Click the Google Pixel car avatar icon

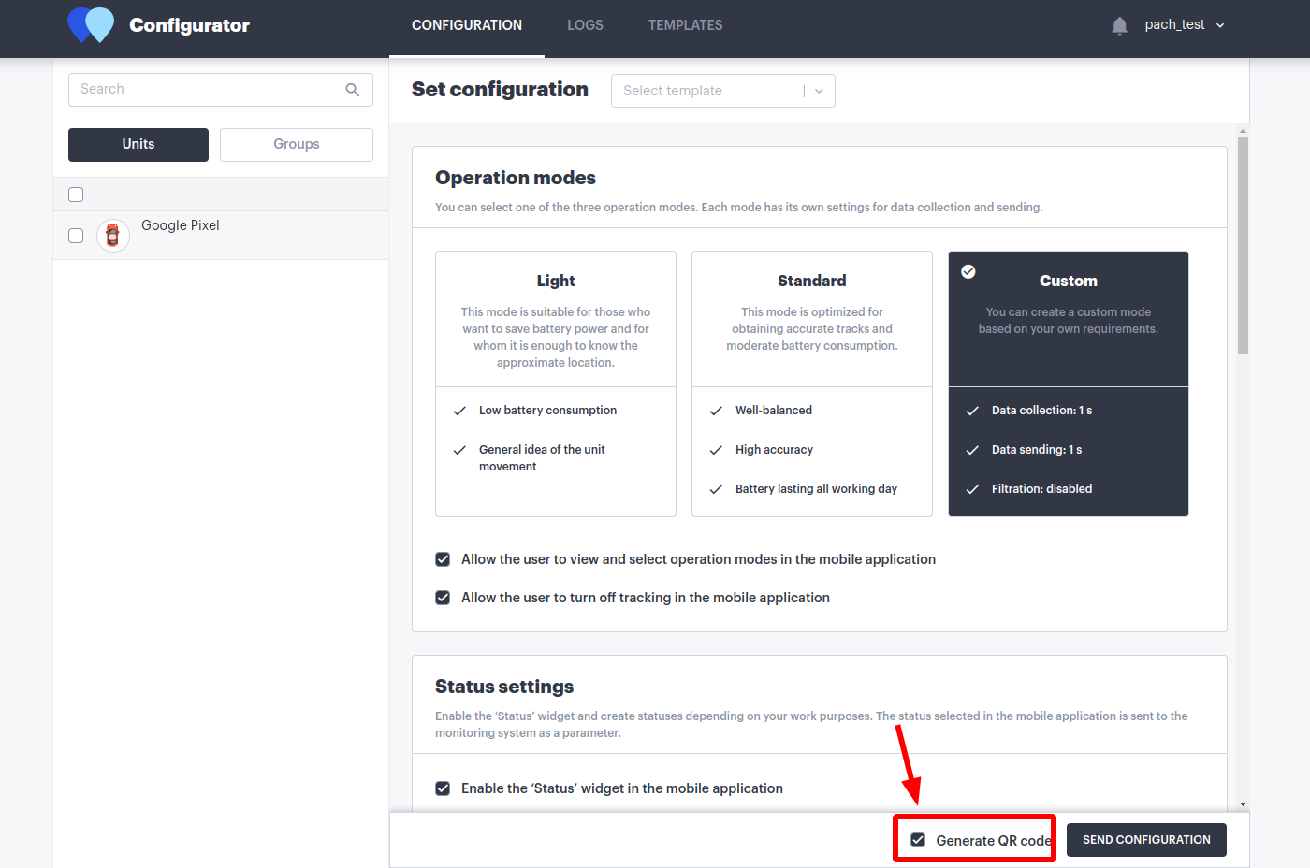pos(113,236)
